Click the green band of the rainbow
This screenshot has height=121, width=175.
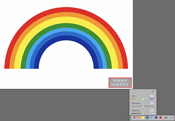66,25
